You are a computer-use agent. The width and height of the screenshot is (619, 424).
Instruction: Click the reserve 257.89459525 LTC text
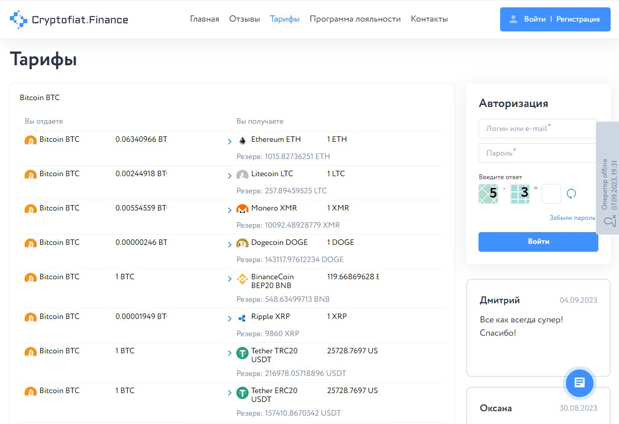pyautogui.click(x=281, y=191)
